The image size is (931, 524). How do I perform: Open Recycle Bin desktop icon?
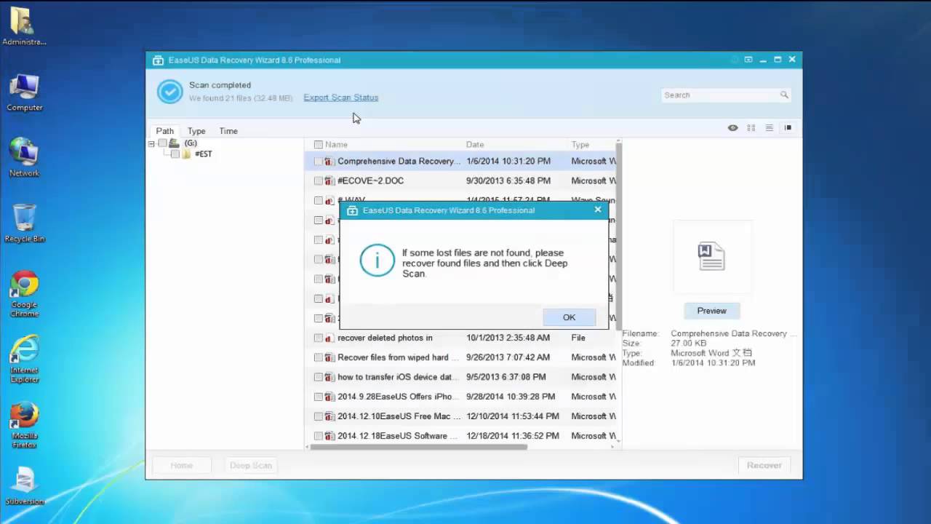[25, 223]
